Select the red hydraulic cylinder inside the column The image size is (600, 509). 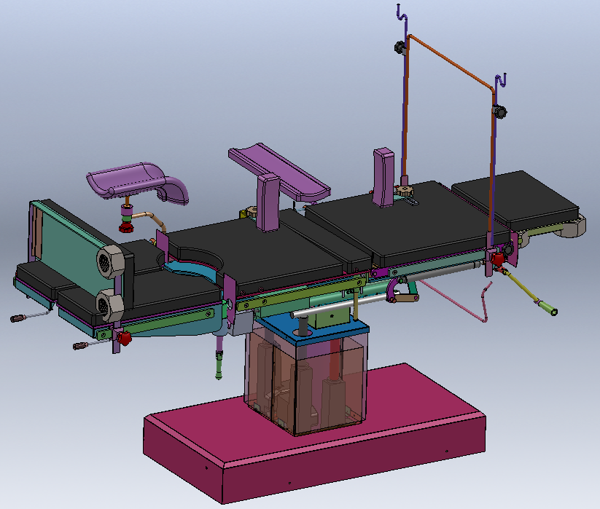click(335, 359)
